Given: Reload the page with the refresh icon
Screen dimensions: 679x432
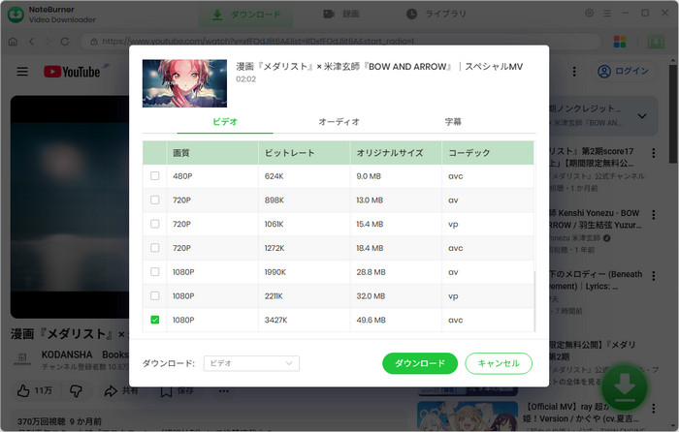Looking at the screenshot, I should point(65,42).
